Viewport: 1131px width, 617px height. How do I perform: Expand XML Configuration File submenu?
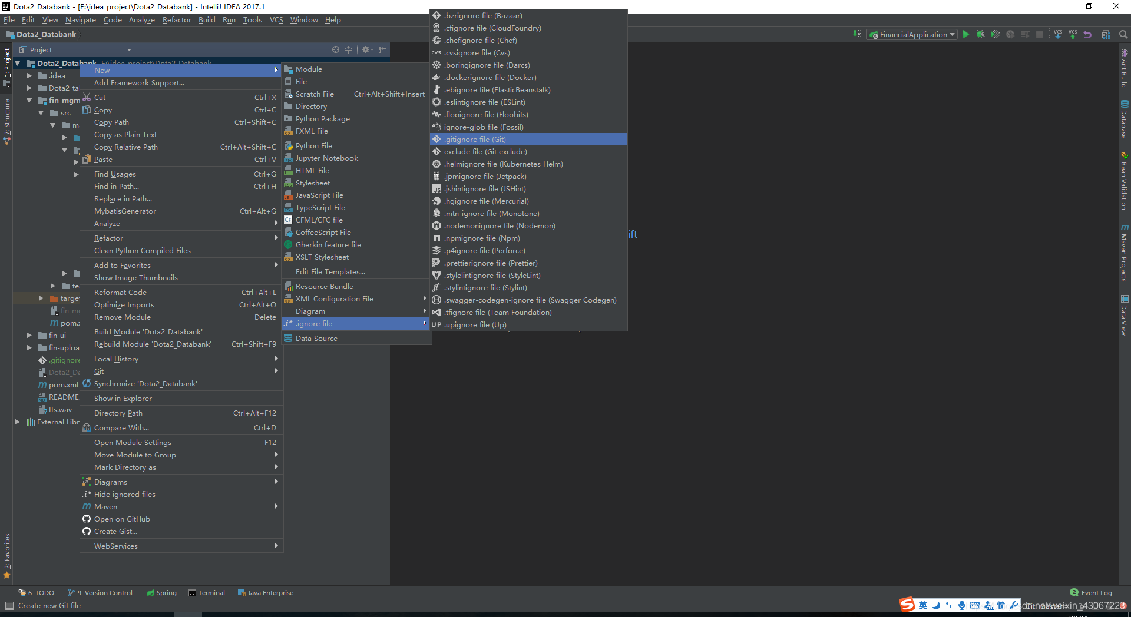(356, 299)
